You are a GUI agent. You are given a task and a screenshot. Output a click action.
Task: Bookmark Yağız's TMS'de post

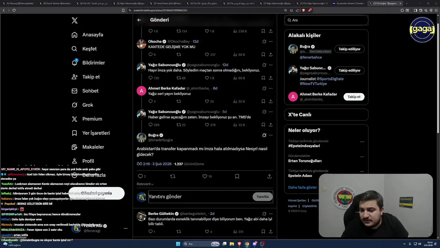[x=263, y=125]
